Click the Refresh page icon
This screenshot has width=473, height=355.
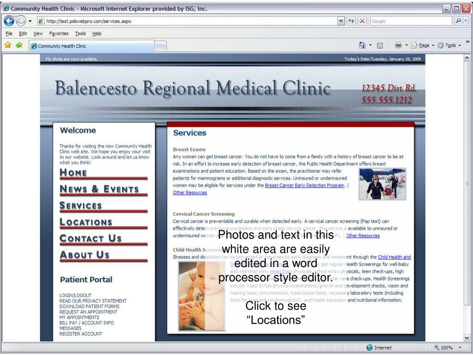(351, 21)
